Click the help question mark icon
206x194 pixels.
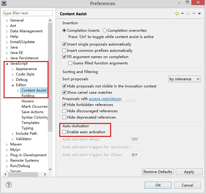tap(9, 185)
